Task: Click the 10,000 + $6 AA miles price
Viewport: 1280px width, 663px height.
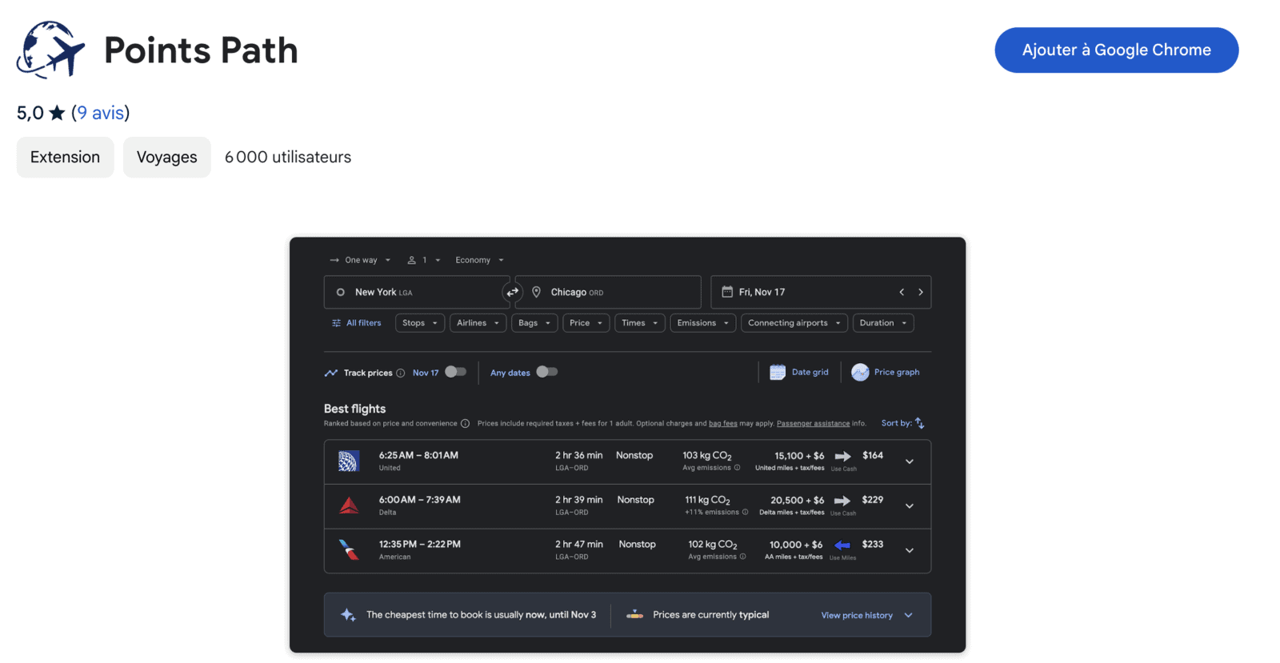Action: click(796, 545)
